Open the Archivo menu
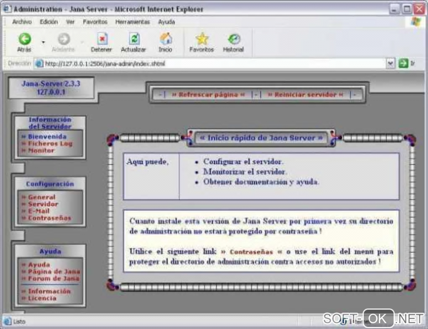Screen dimensions: 428x329 (22, 22)
